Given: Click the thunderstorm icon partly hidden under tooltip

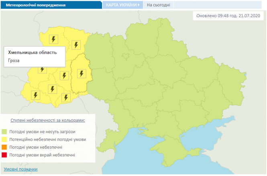Looking at the screenshot, I should pos(43,70).
